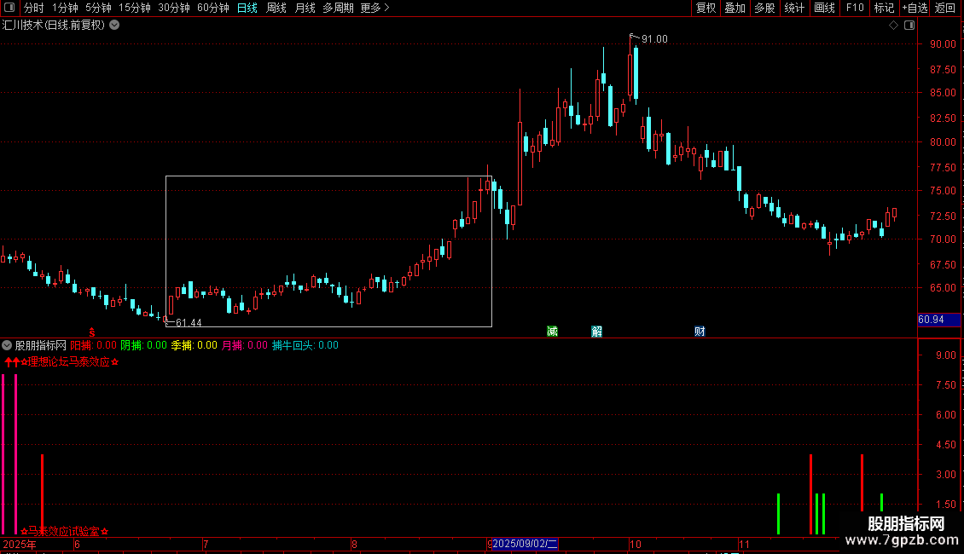Viewport: 964px width, 554px height.
Task: Click the 阳捕 indicator value label
Action: (94, 345)
